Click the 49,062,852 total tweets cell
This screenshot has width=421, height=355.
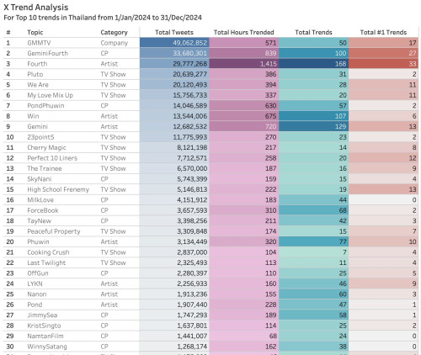174,43
